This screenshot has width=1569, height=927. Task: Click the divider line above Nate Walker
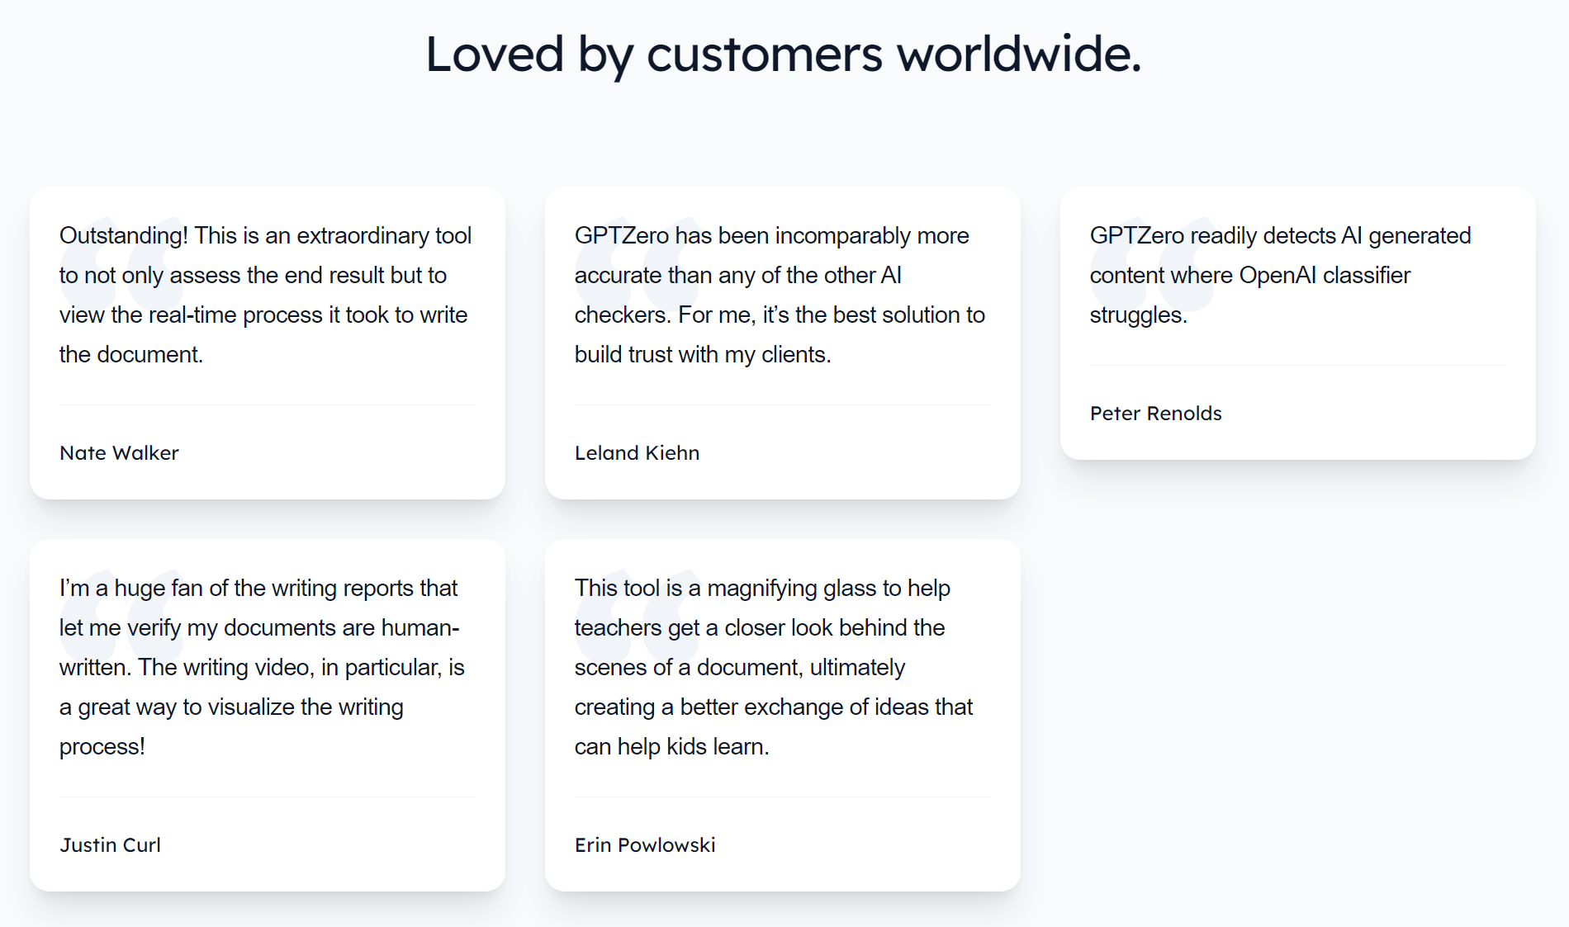pos(268,405)
